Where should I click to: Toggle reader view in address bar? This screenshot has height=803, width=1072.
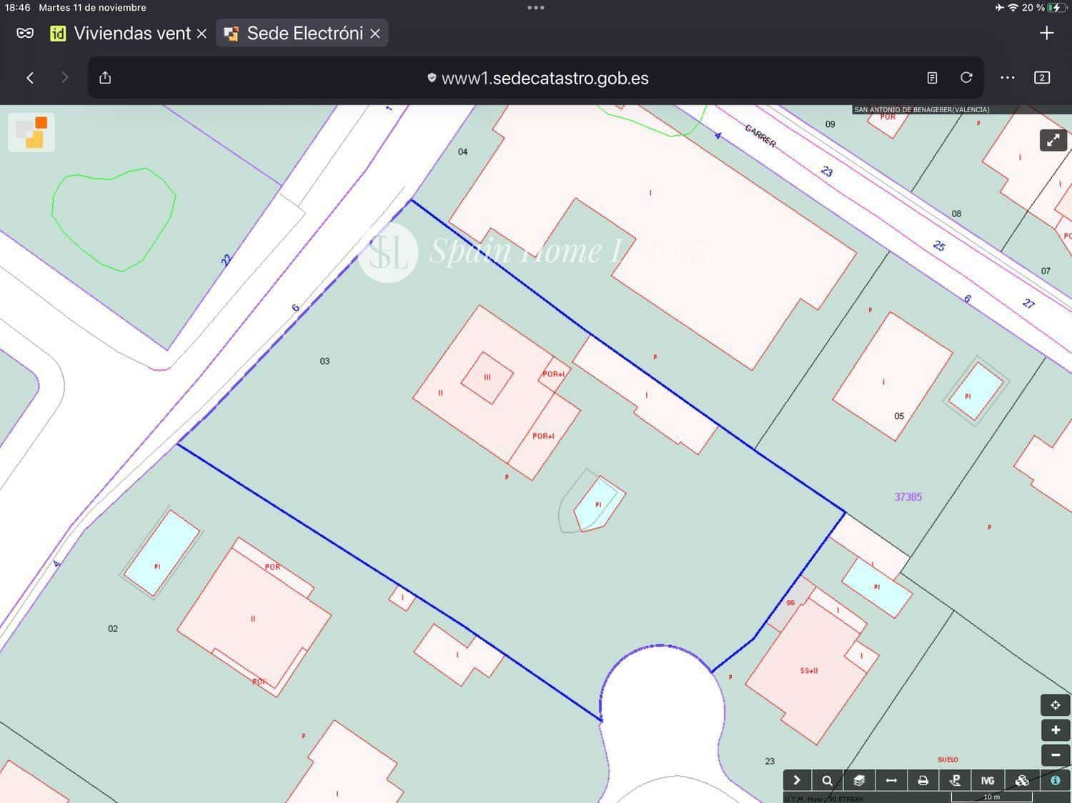(932, 78)
